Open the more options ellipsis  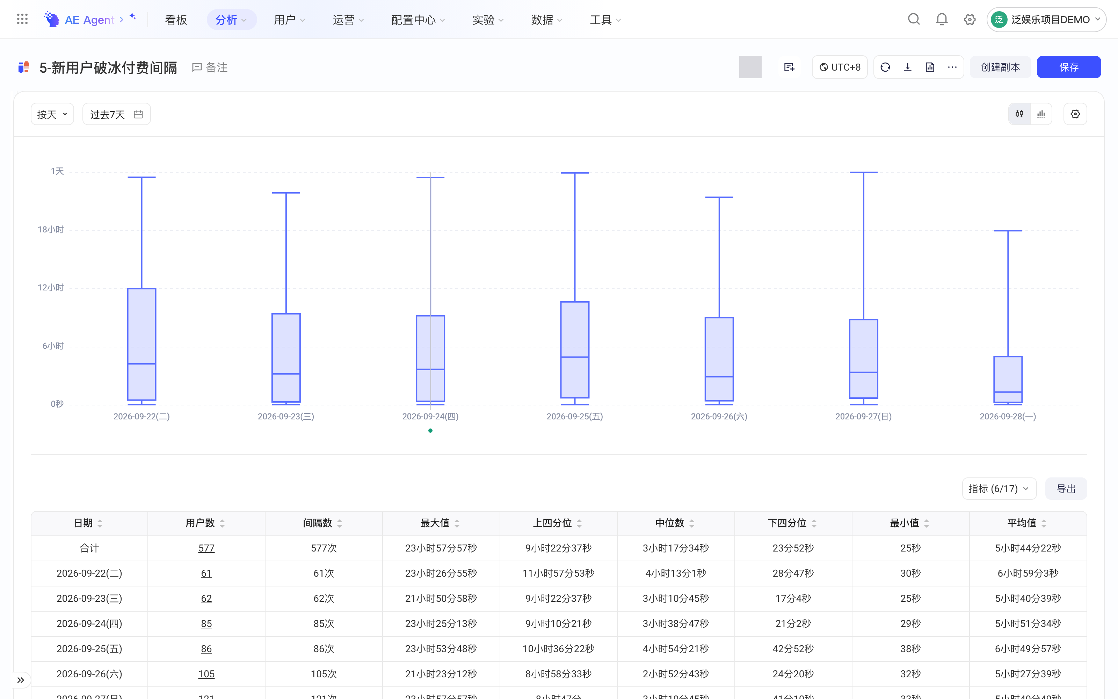tap(952, 67)
